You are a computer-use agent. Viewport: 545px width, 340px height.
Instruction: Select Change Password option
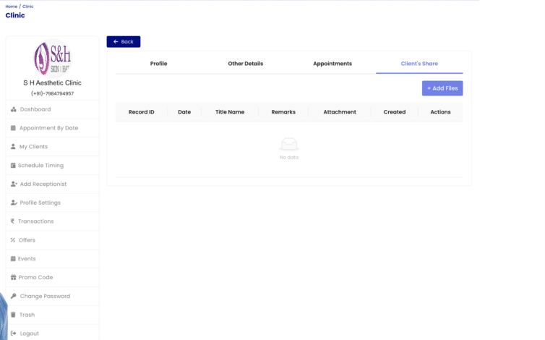coord(53,296)
